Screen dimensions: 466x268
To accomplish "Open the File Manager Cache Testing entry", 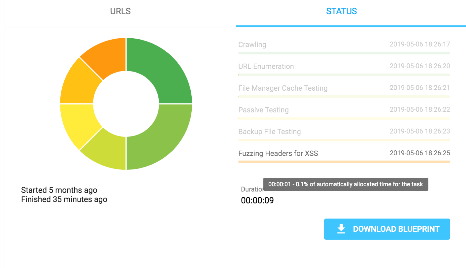I will [283, 88].
